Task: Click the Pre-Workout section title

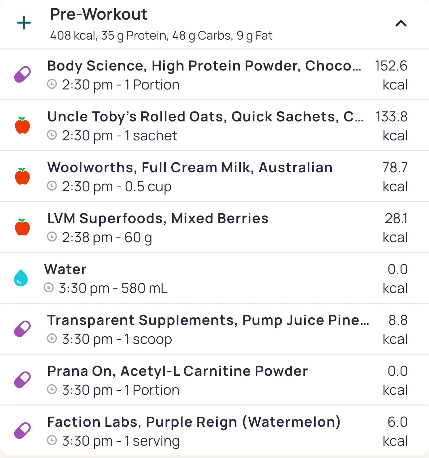Action: coord(98,15)
